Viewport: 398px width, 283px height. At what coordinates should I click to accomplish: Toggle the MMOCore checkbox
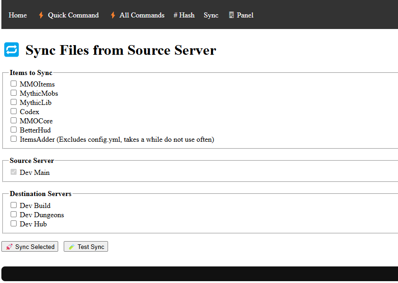(x=14, y=121)
